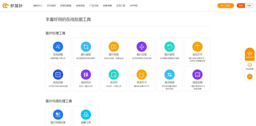Viewport: 256px width, 126px height.
Task: Click the 滤镜工具 title label
Action: coord(86,123)
